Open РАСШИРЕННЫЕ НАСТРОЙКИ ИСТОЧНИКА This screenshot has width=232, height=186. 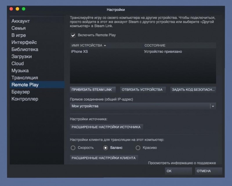tap(106, 127)
